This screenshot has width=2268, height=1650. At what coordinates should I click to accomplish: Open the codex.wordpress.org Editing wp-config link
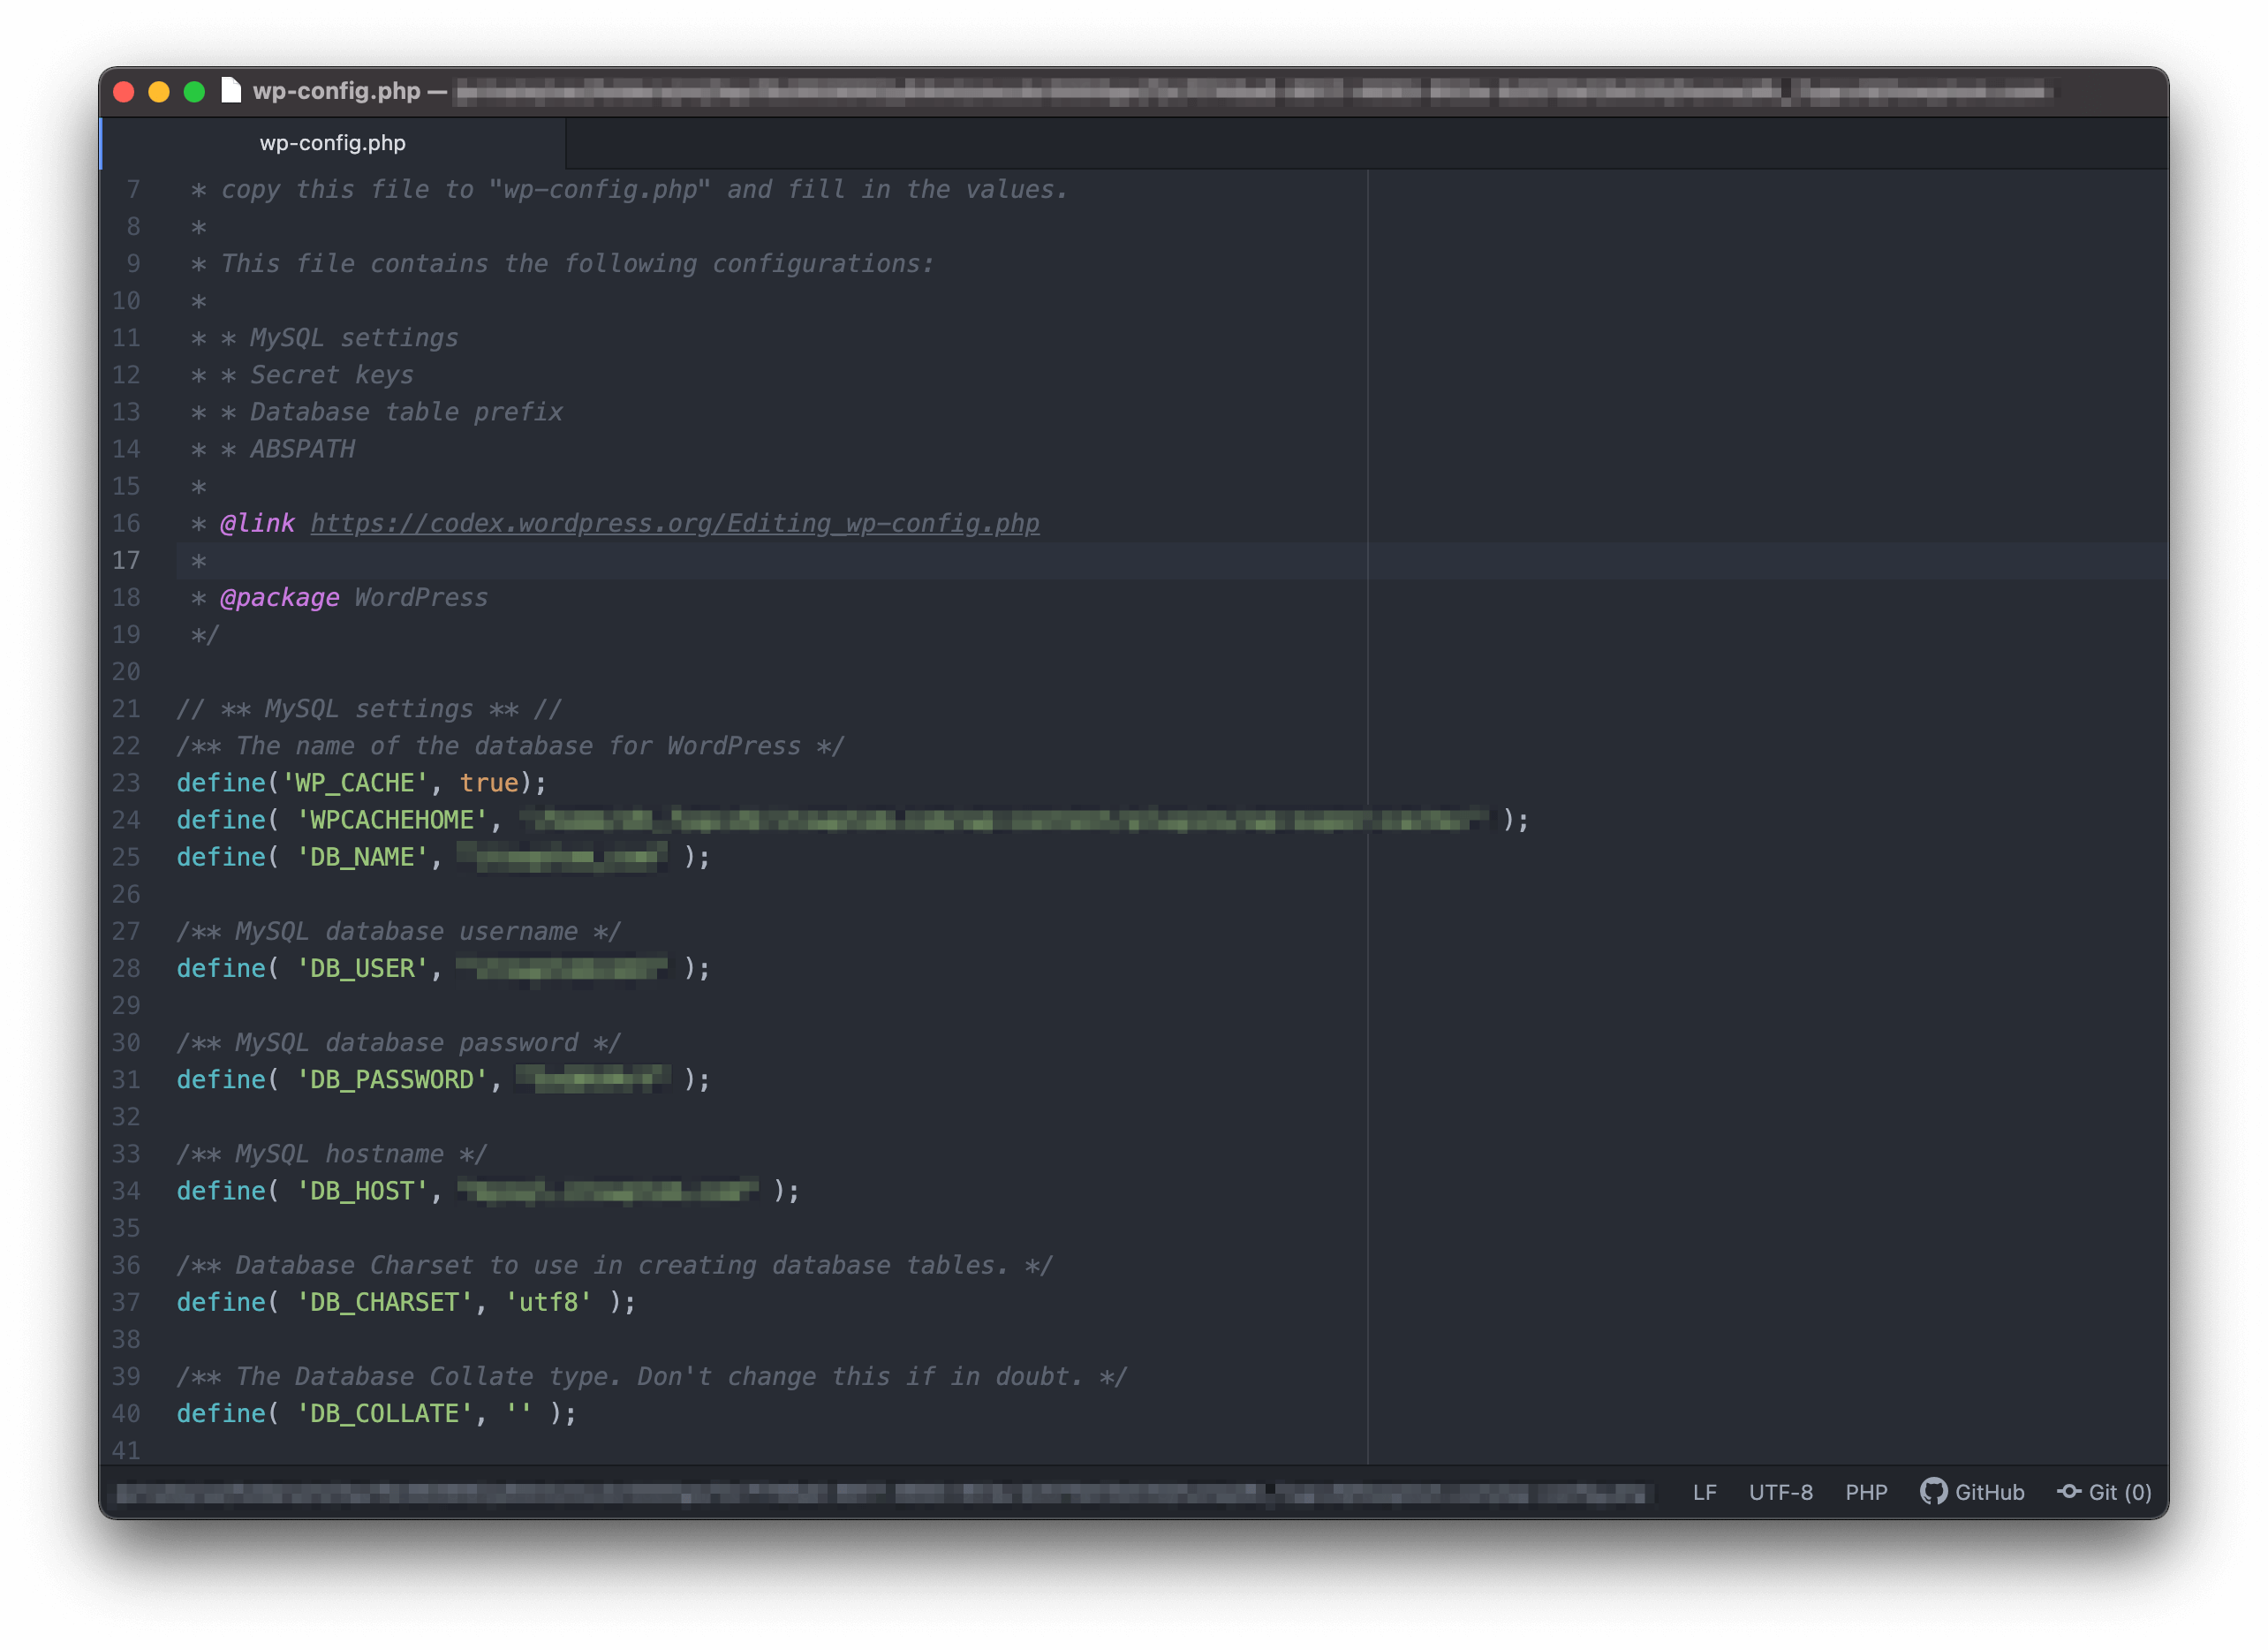[x=675, y=523]
